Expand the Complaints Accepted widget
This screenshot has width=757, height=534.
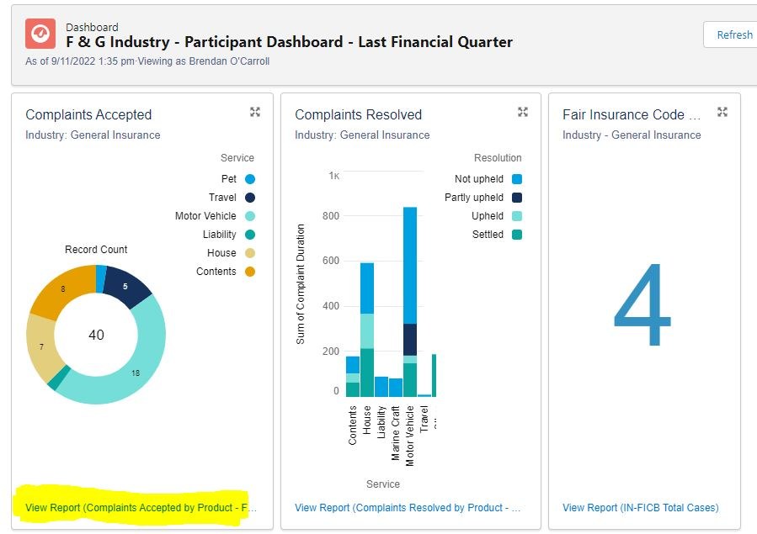[x=255, y=112]
